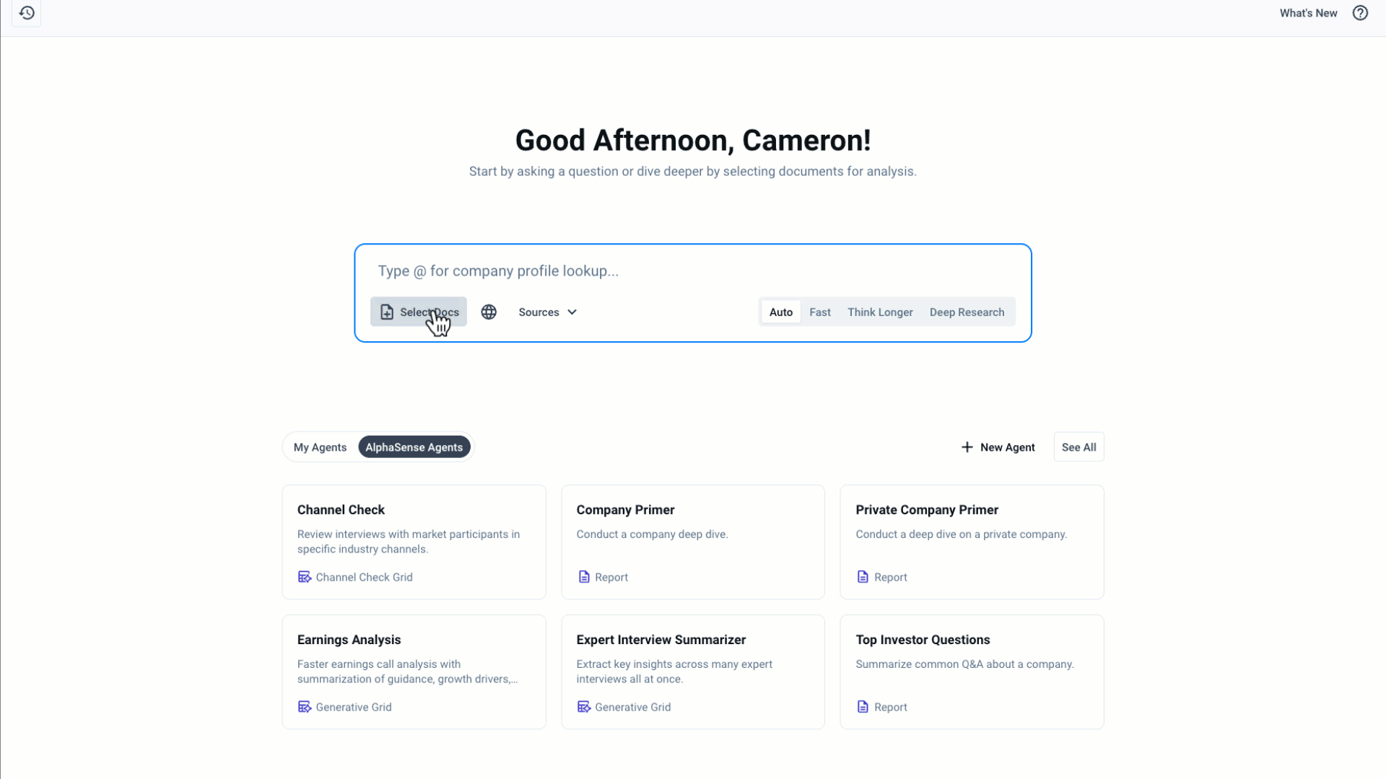Open Generative Grid under Expert Interview Summarizer
Screen dimensions: 1386x779
624,707
